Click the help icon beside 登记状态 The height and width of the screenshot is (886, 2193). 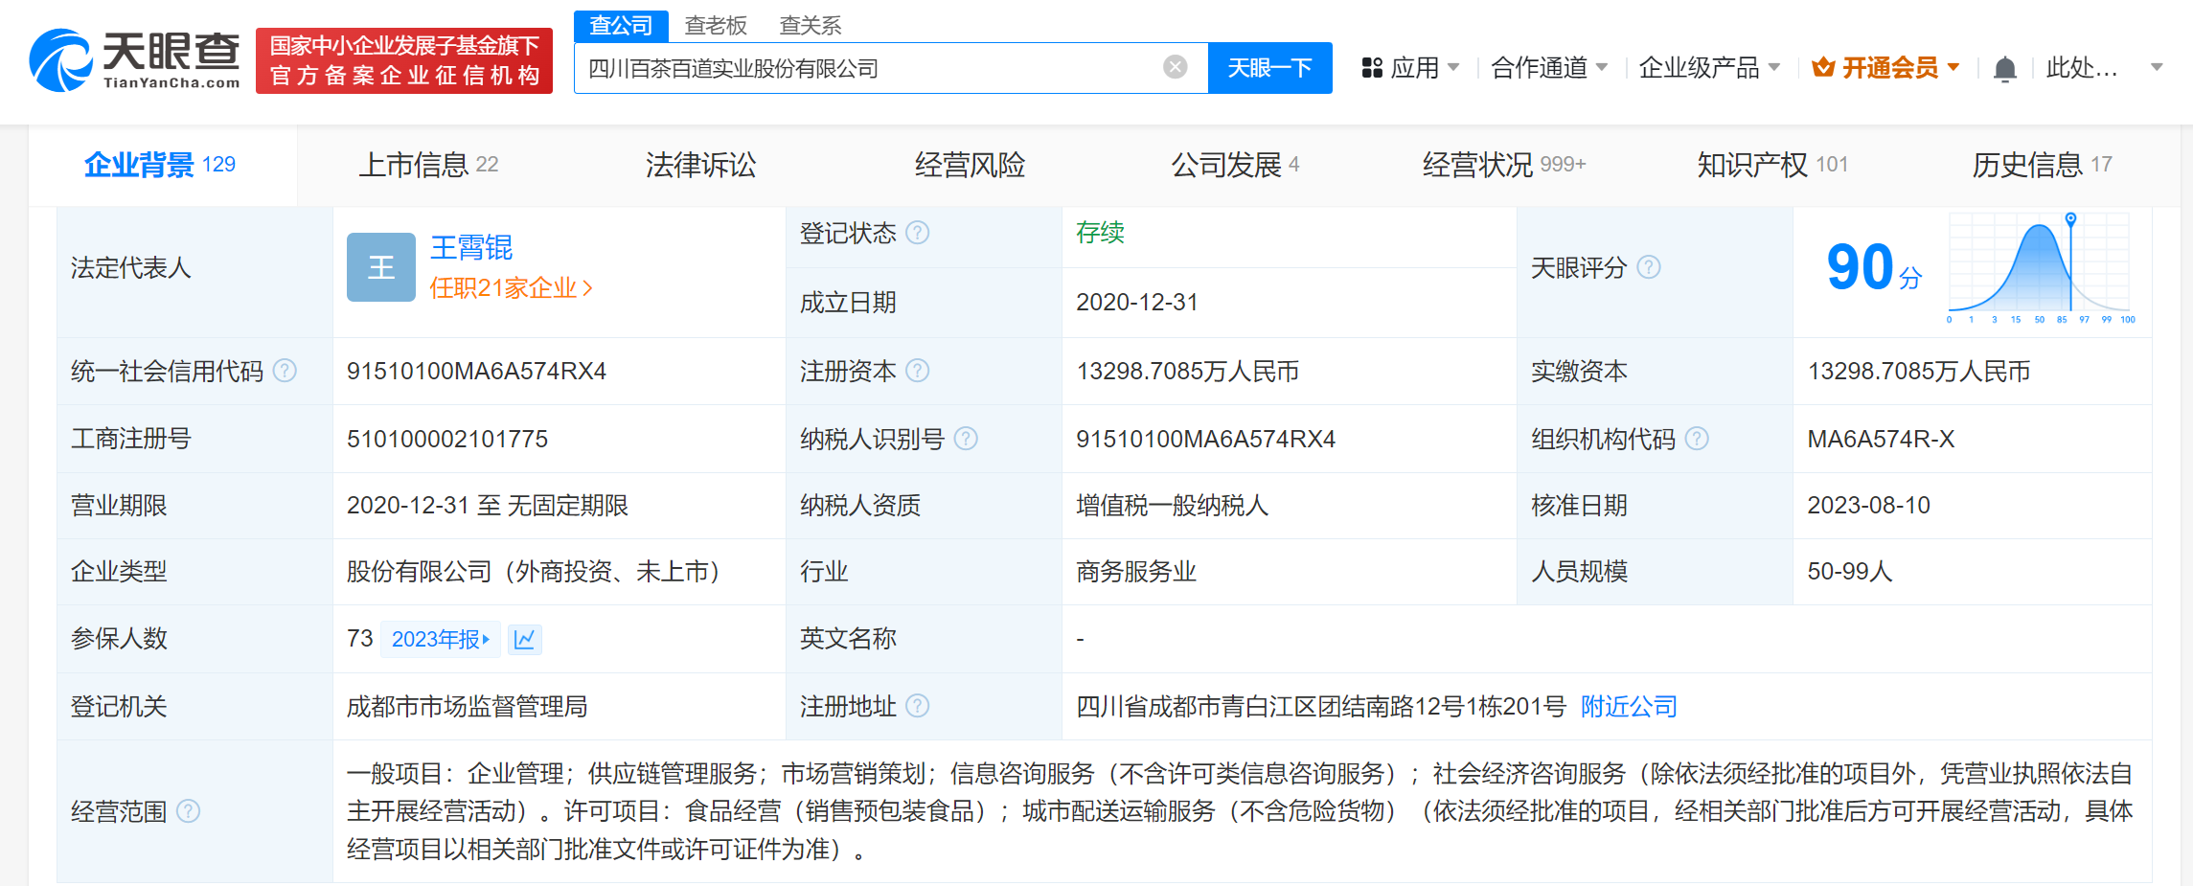pyautogui.click(x=917, y=233)
